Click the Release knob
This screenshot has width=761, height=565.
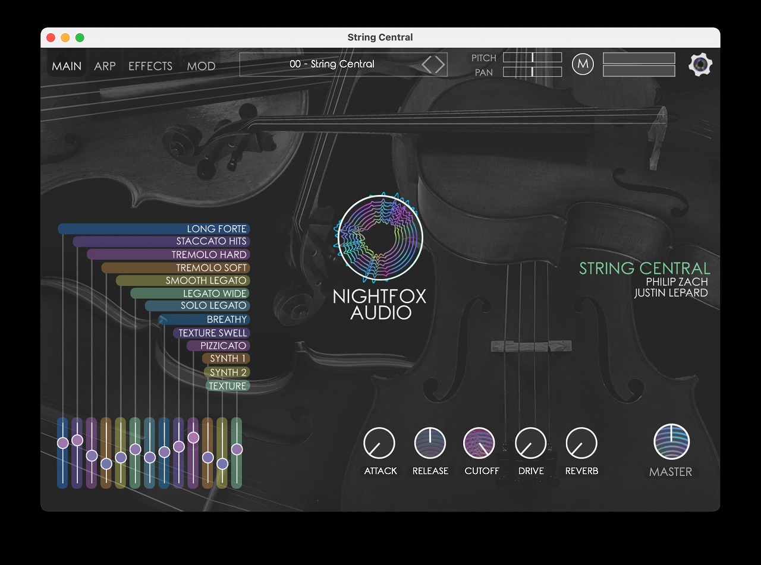[430, 443]
